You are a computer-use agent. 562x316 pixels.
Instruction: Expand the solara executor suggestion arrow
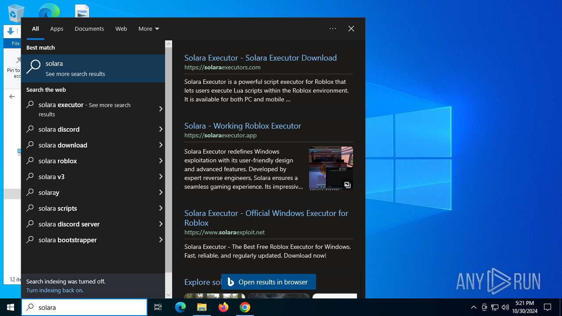pos(160,109)
